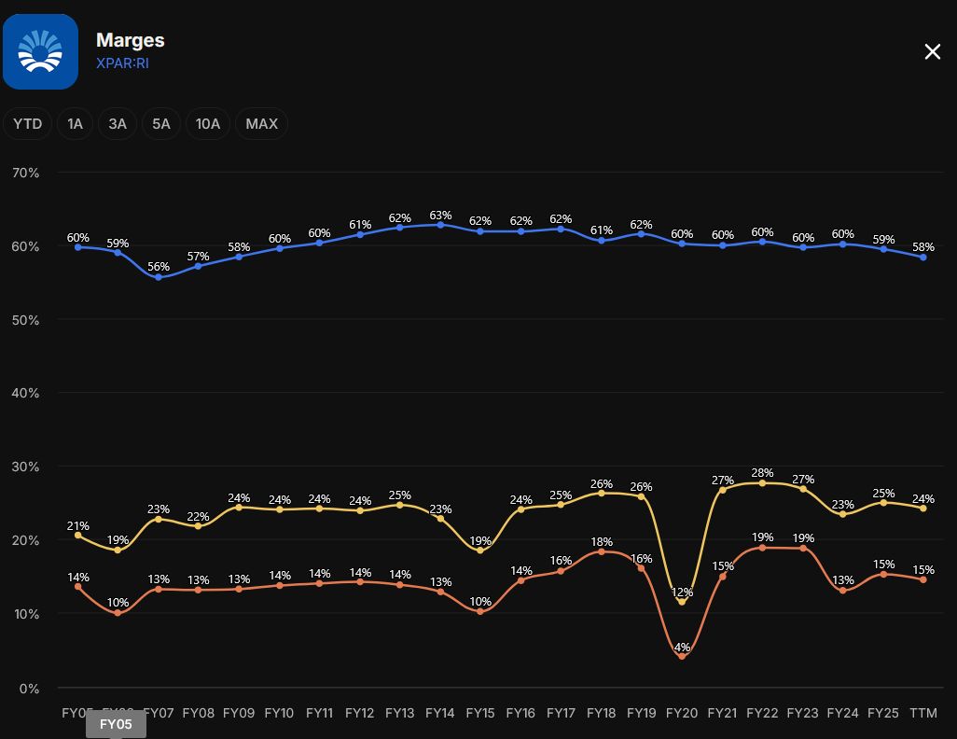Click the 56% value label at FY07
The height and width of the screenshot is (739, 957).
click(158, 266)
